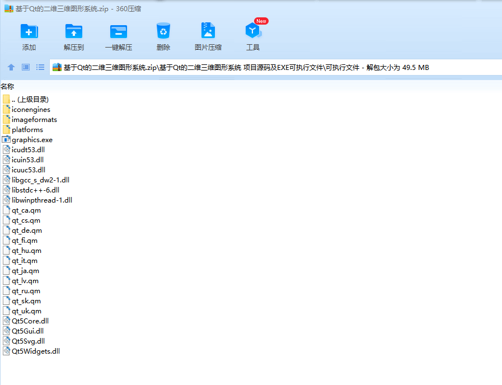Click the graphics.exe application icon
This screenshot has width=502, height=385.
[6, 139]
